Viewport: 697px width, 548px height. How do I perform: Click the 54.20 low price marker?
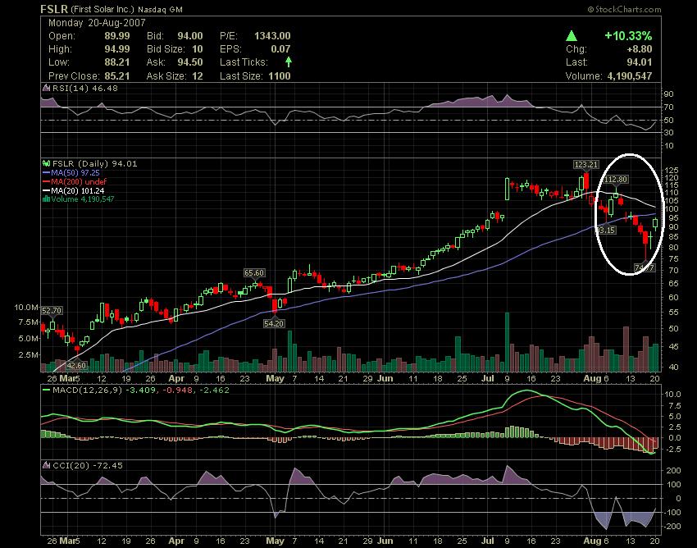tap(273, 323)
